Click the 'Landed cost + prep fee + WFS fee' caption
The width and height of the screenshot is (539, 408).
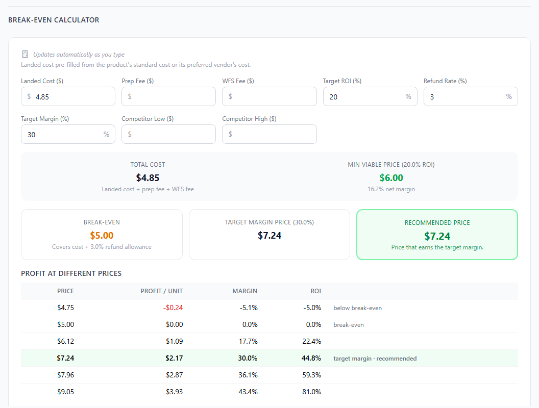[148, 189]
